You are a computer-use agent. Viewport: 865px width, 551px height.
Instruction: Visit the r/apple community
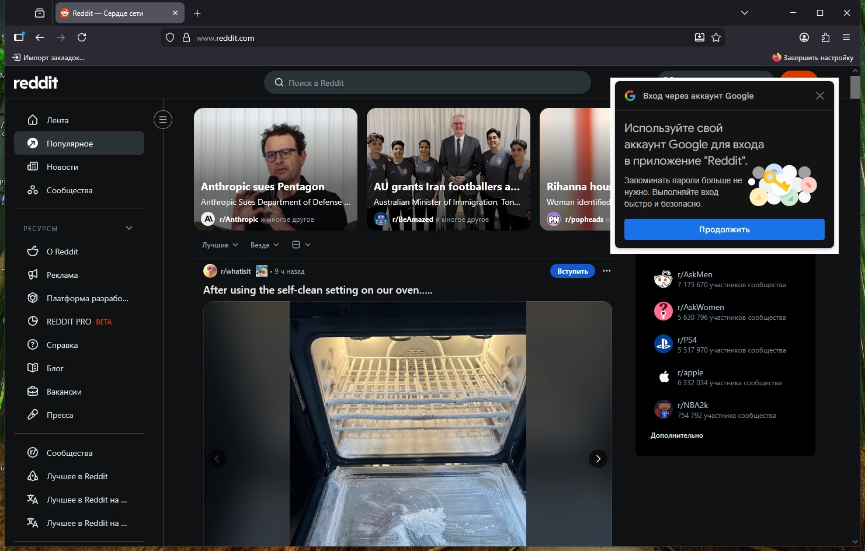(x=725, y=377)
